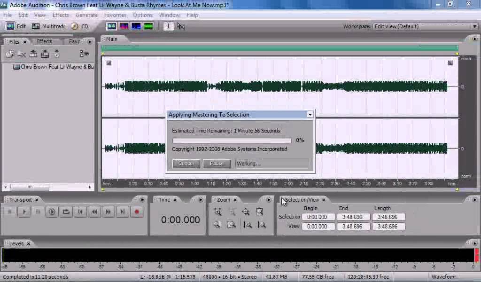
Task: Click Selection Begin time field
Action: pos(318,217)
